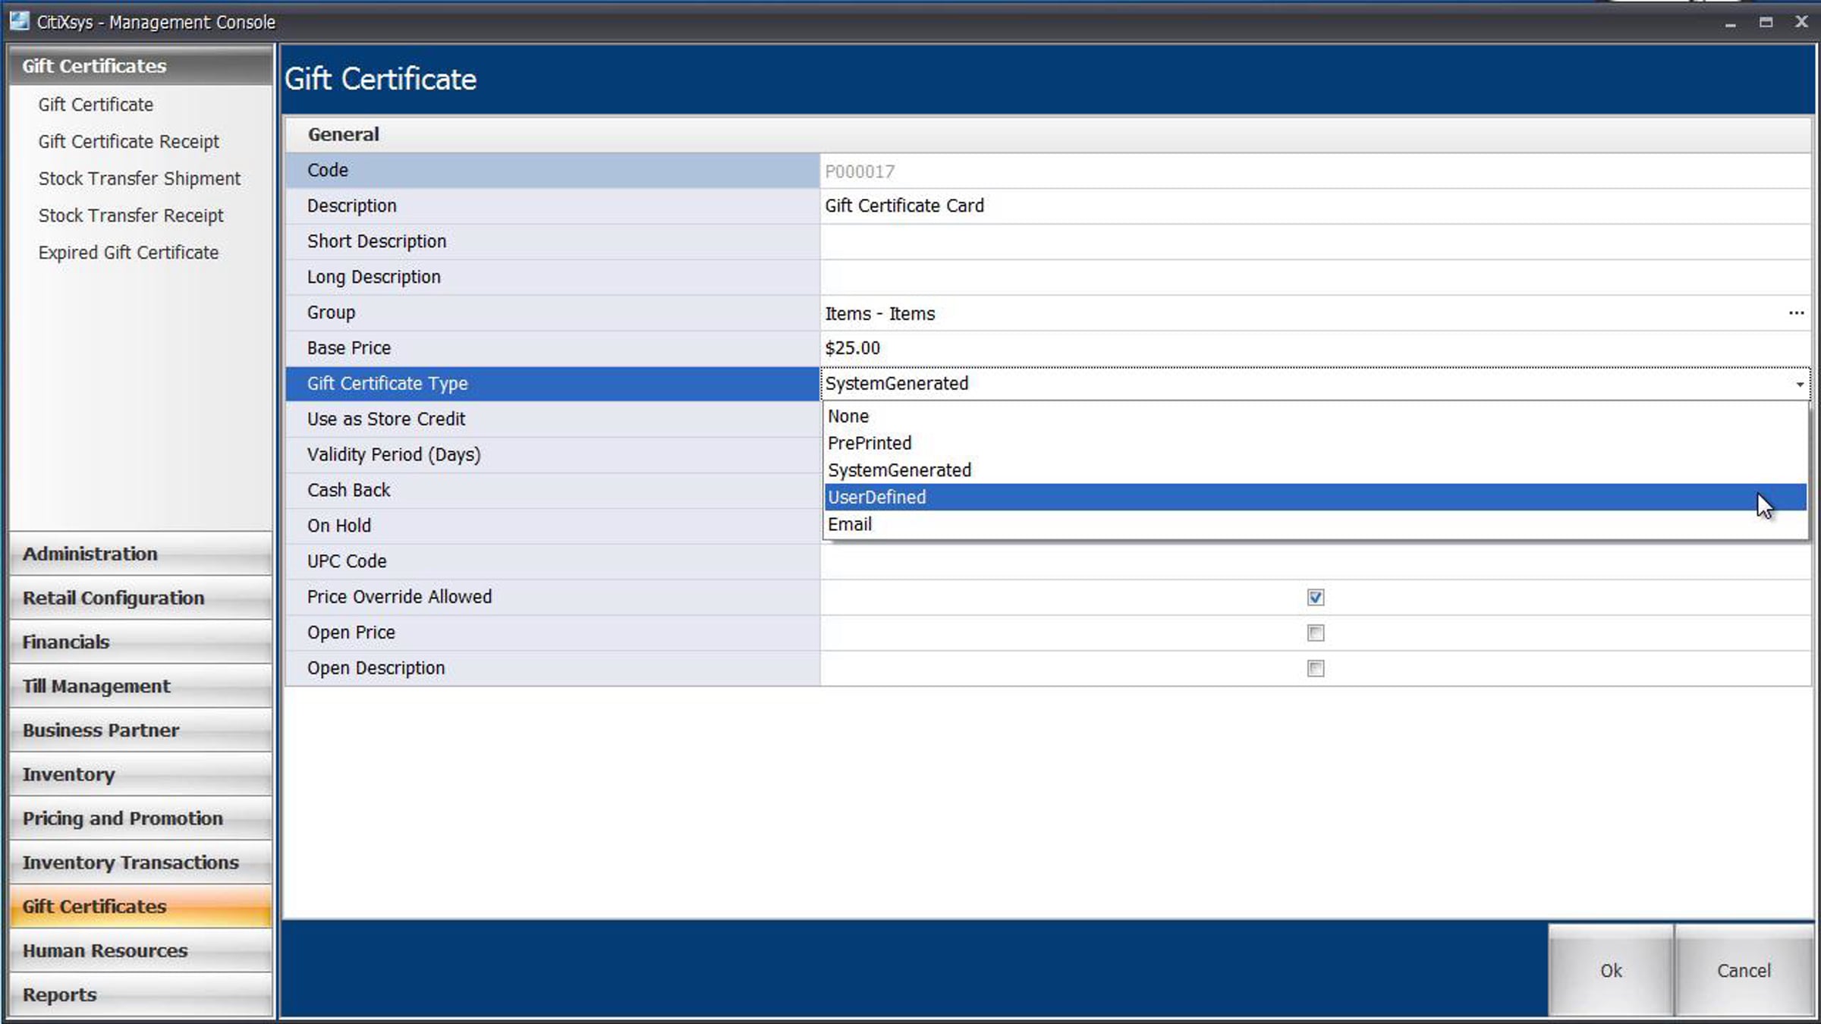Check the Open Description checkbox
The width and height of the screenshot is (1821, 1024).
click(1315, 668)
